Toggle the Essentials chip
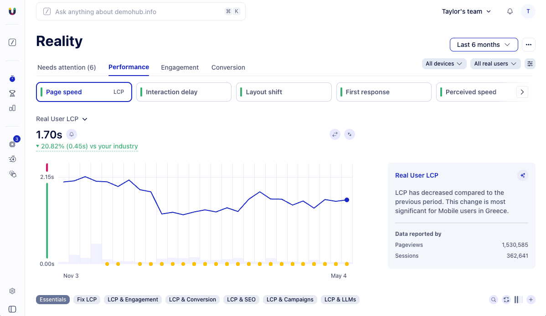This screenshot has width=546, height=316. click(x=53, y=300)
